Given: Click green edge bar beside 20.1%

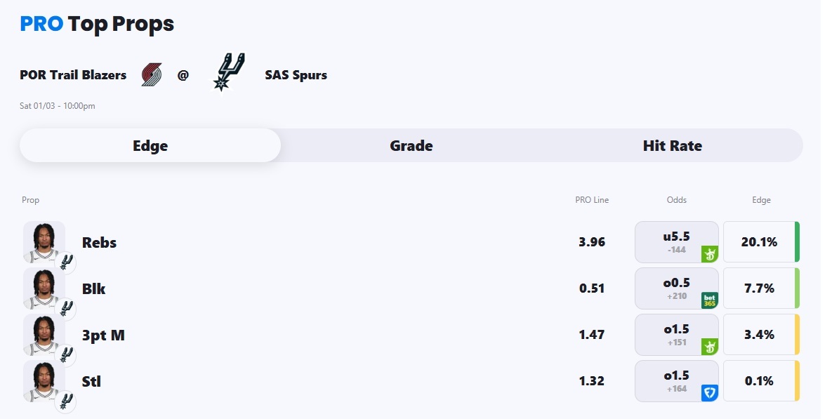Looking at the screenshot, I should [x=797, y=242].
